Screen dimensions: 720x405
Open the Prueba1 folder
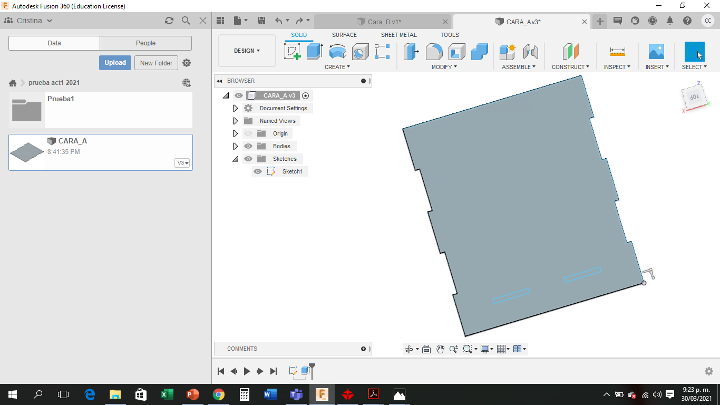pyautogui.click(x=100, y=110)
